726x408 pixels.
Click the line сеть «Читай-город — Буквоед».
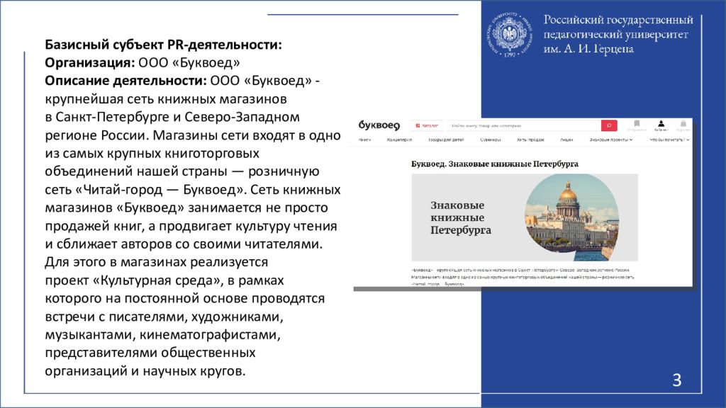click(145, 190)
